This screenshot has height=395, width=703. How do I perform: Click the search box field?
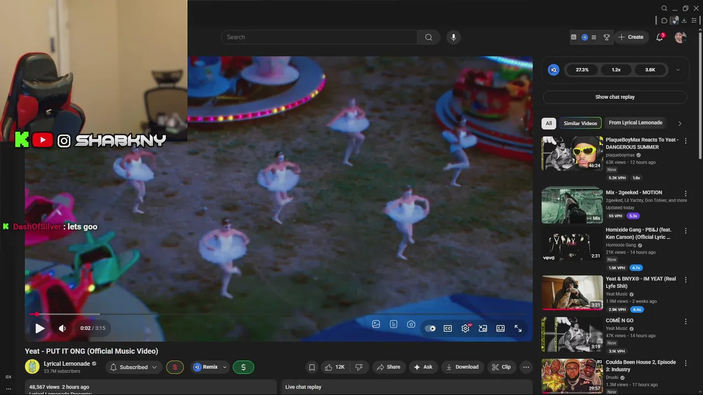[x=319, y=37]
